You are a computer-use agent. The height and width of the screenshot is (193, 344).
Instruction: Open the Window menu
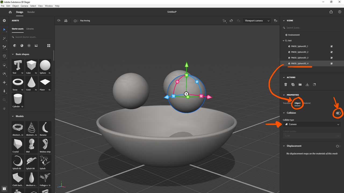tap(49, 6)
